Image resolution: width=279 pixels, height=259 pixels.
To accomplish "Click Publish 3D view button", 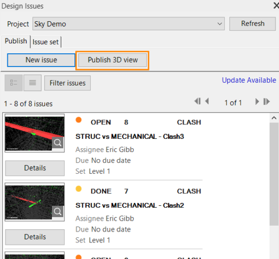I will [x=112, y=60].
